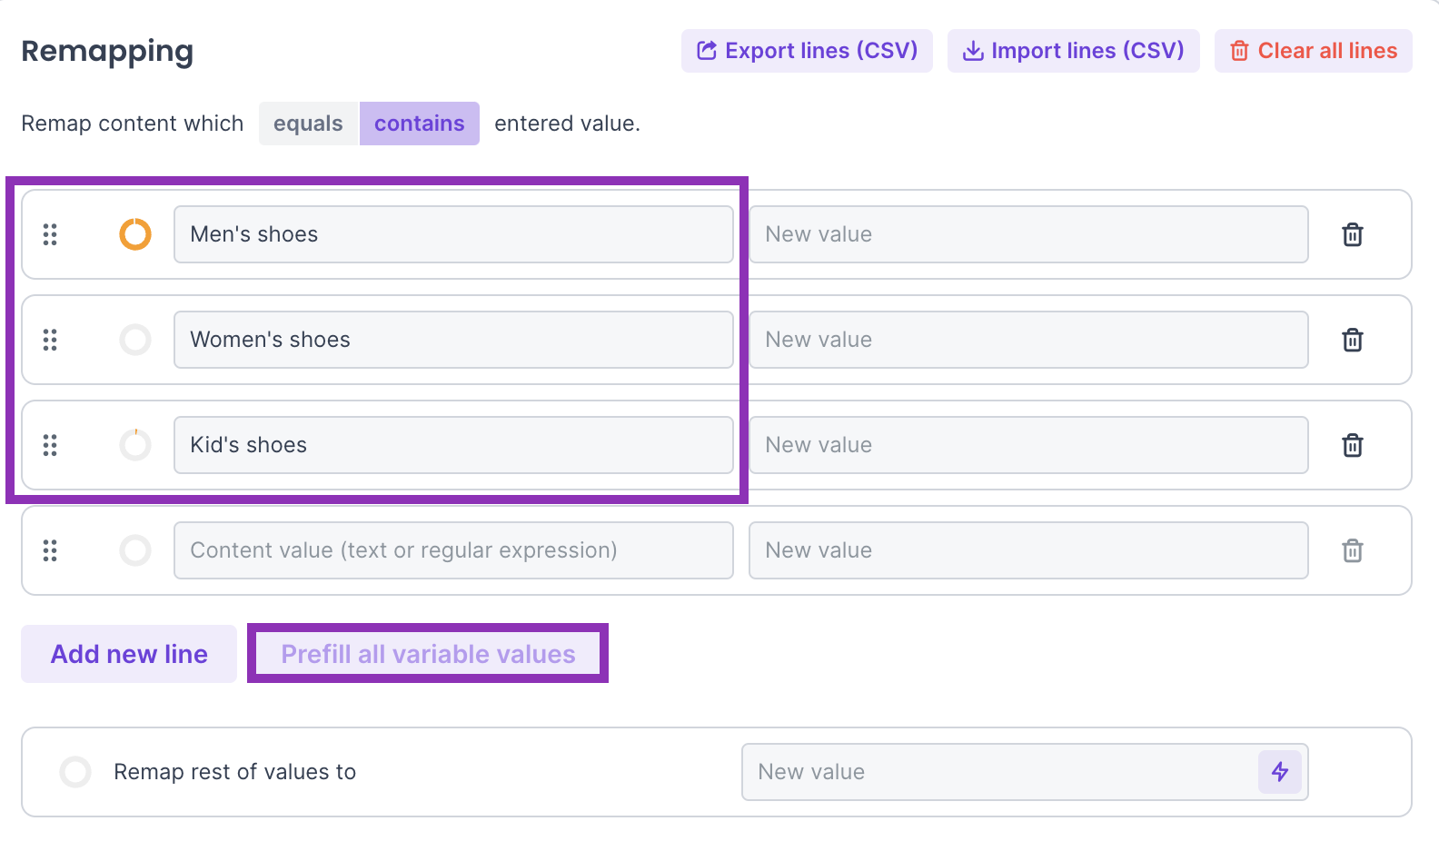Click the empty Content value input field
The height and width of the screenshot is (841, 1439).
[x=453, y=550]
